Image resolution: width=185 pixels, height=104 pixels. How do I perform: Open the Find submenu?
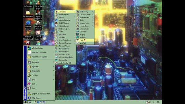pyautogui.click(x=41, y=80)
